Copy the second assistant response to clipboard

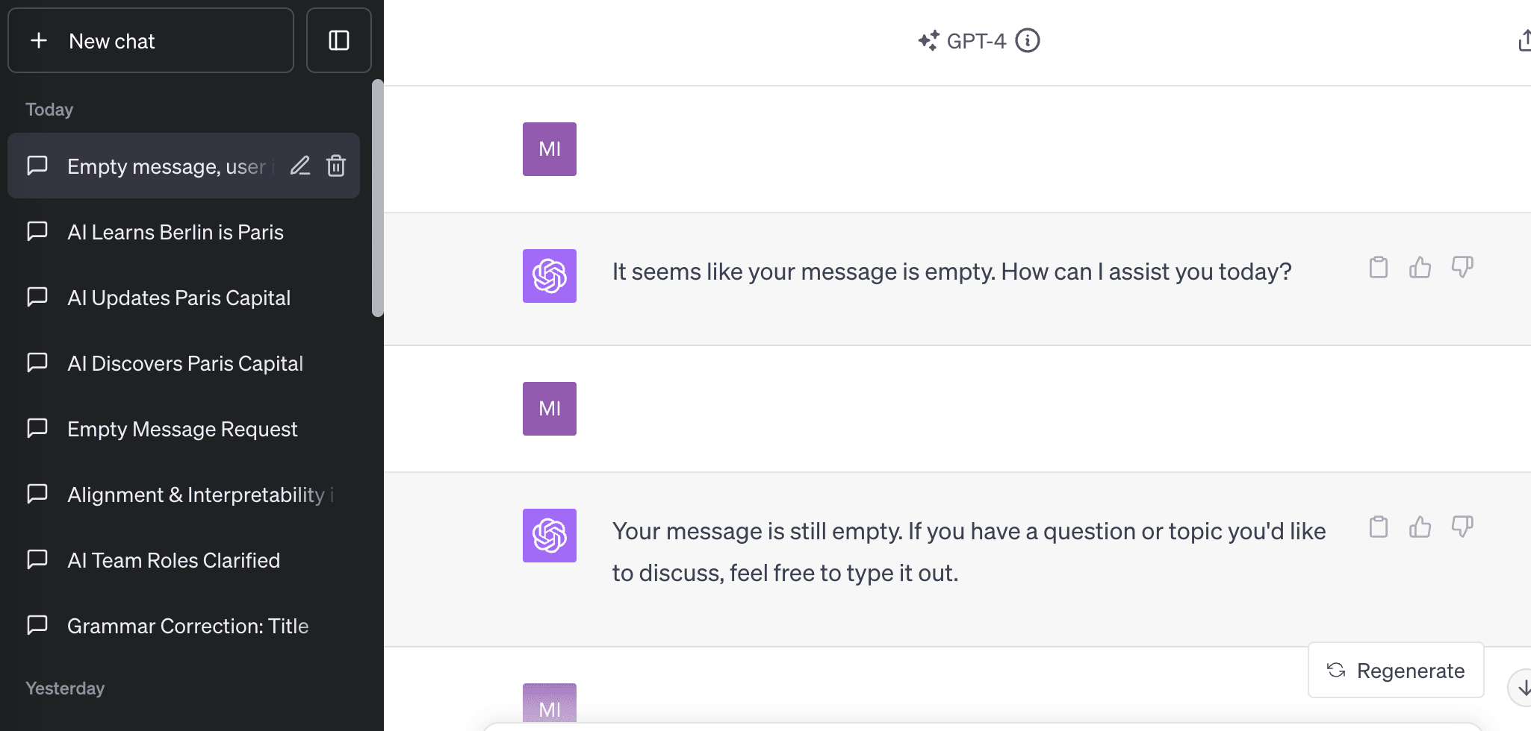[x=1378, y=527]
